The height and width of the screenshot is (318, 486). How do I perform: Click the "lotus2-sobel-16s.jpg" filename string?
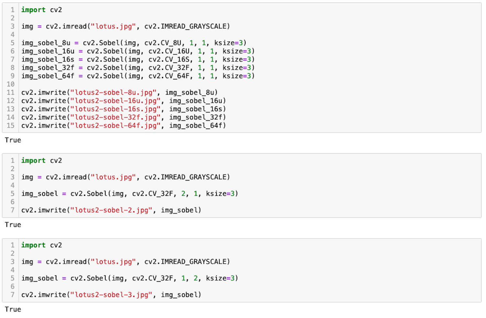[x=115, y=109]
